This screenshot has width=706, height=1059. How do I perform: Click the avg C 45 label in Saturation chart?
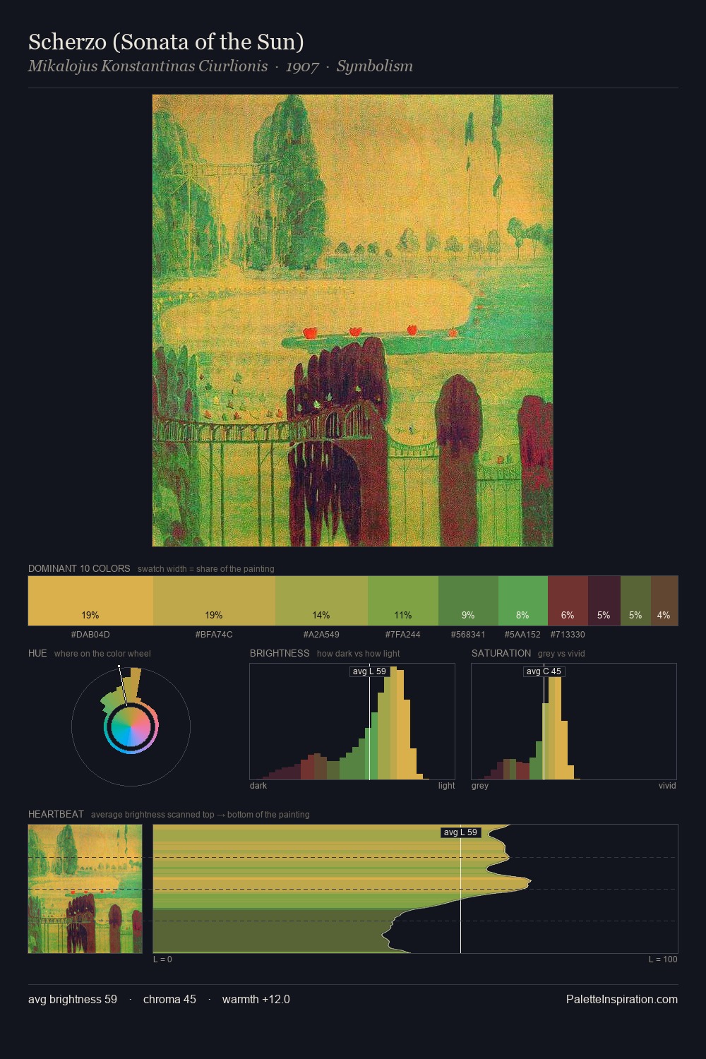point(544,671)
